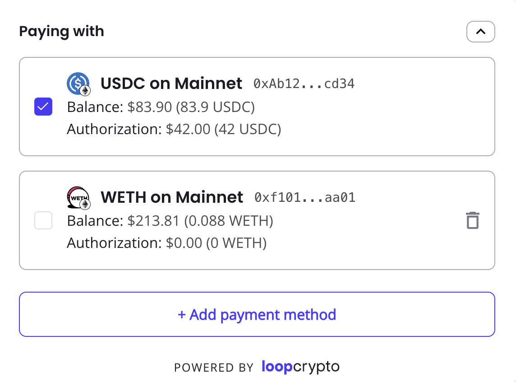Collapse the Paying with section using the chevron
516x382 pixels.
coord(480,32)
